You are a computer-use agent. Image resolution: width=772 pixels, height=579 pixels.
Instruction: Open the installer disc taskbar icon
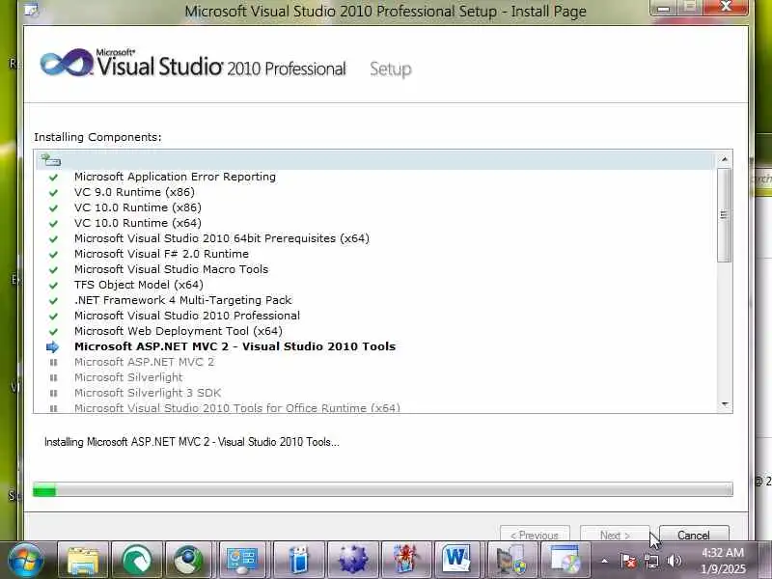point(565,560)
